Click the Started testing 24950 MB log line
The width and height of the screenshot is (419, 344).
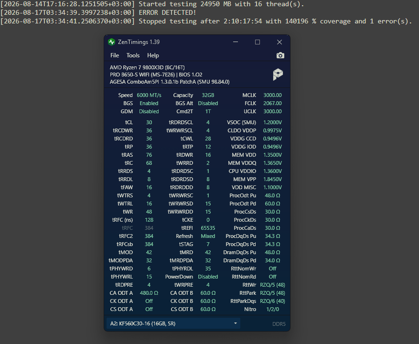[152, 4]
